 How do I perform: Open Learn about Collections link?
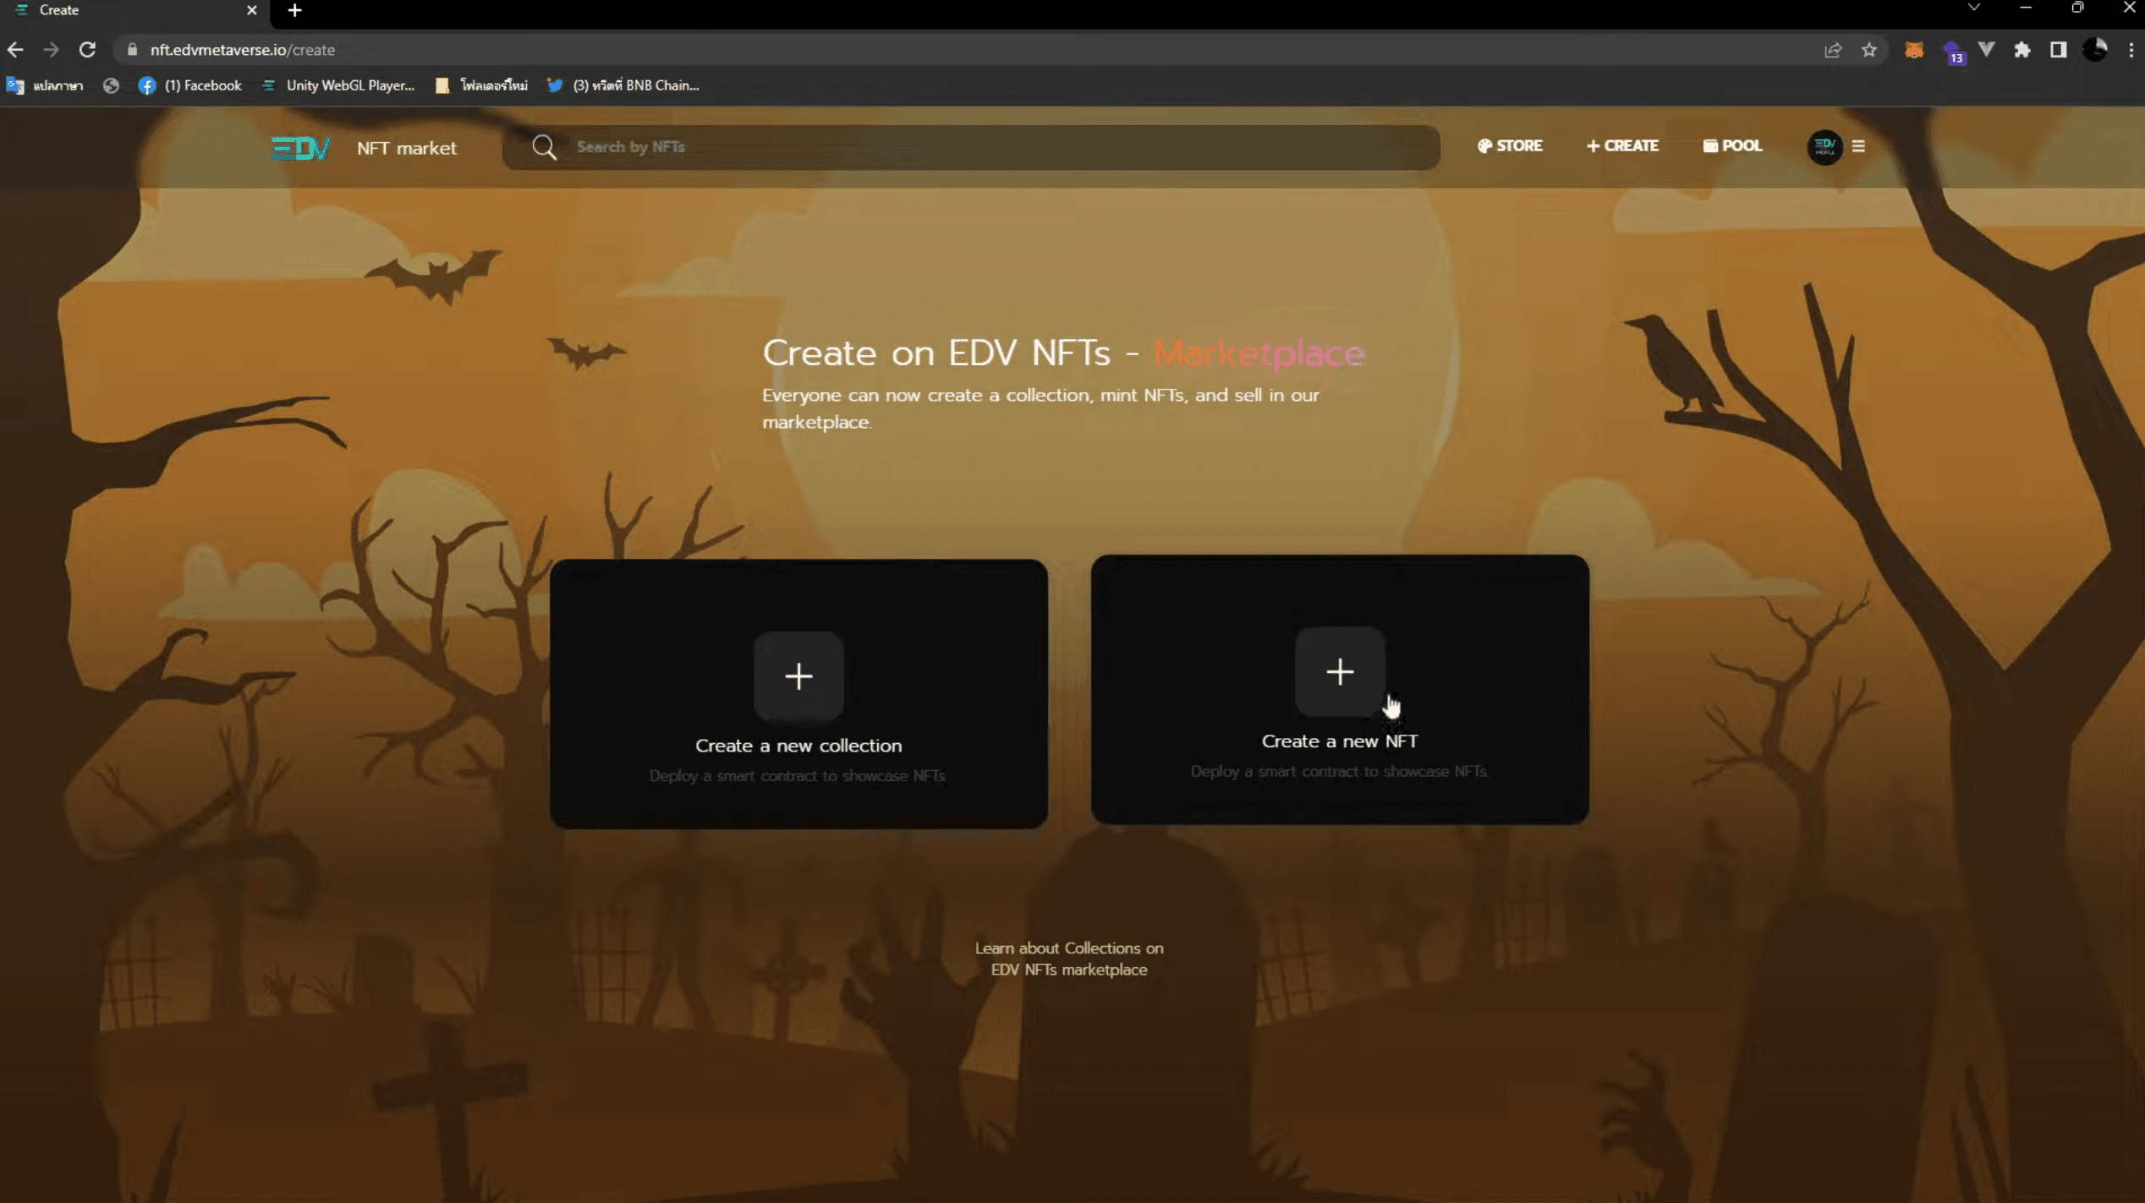[1069, 959]
